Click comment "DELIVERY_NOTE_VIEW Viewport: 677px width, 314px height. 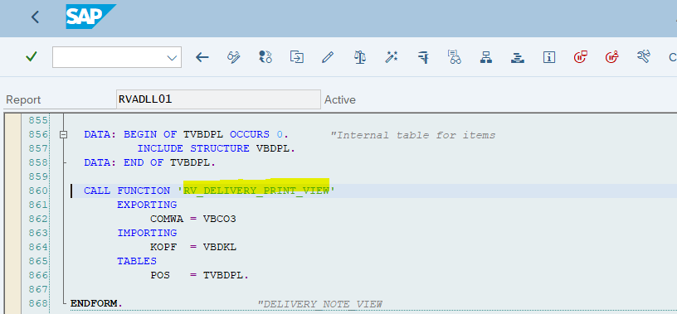[320, 304]
